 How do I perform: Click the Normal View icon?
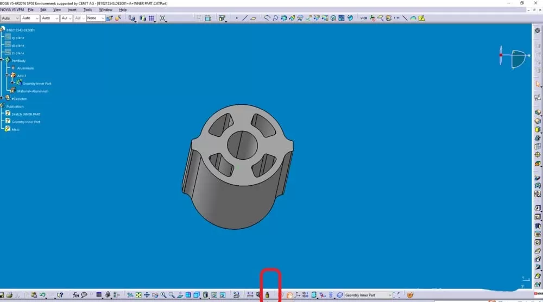click(180, 295)
